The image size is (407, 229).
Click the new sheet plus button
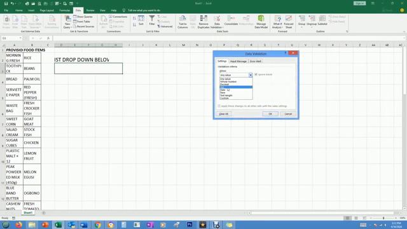(x=44, y=213)
